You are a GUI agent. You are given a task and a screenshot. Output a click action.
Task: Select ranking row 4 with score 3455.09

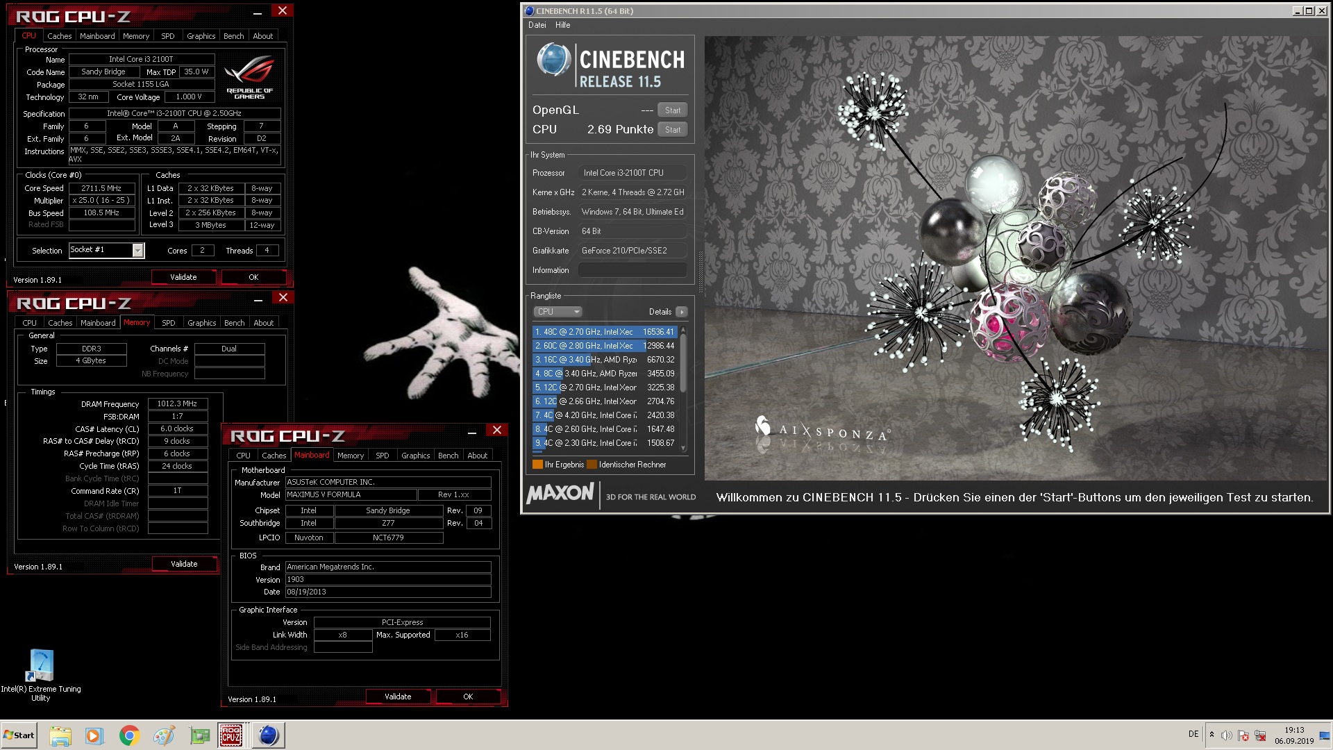click(x=604, y=374)
